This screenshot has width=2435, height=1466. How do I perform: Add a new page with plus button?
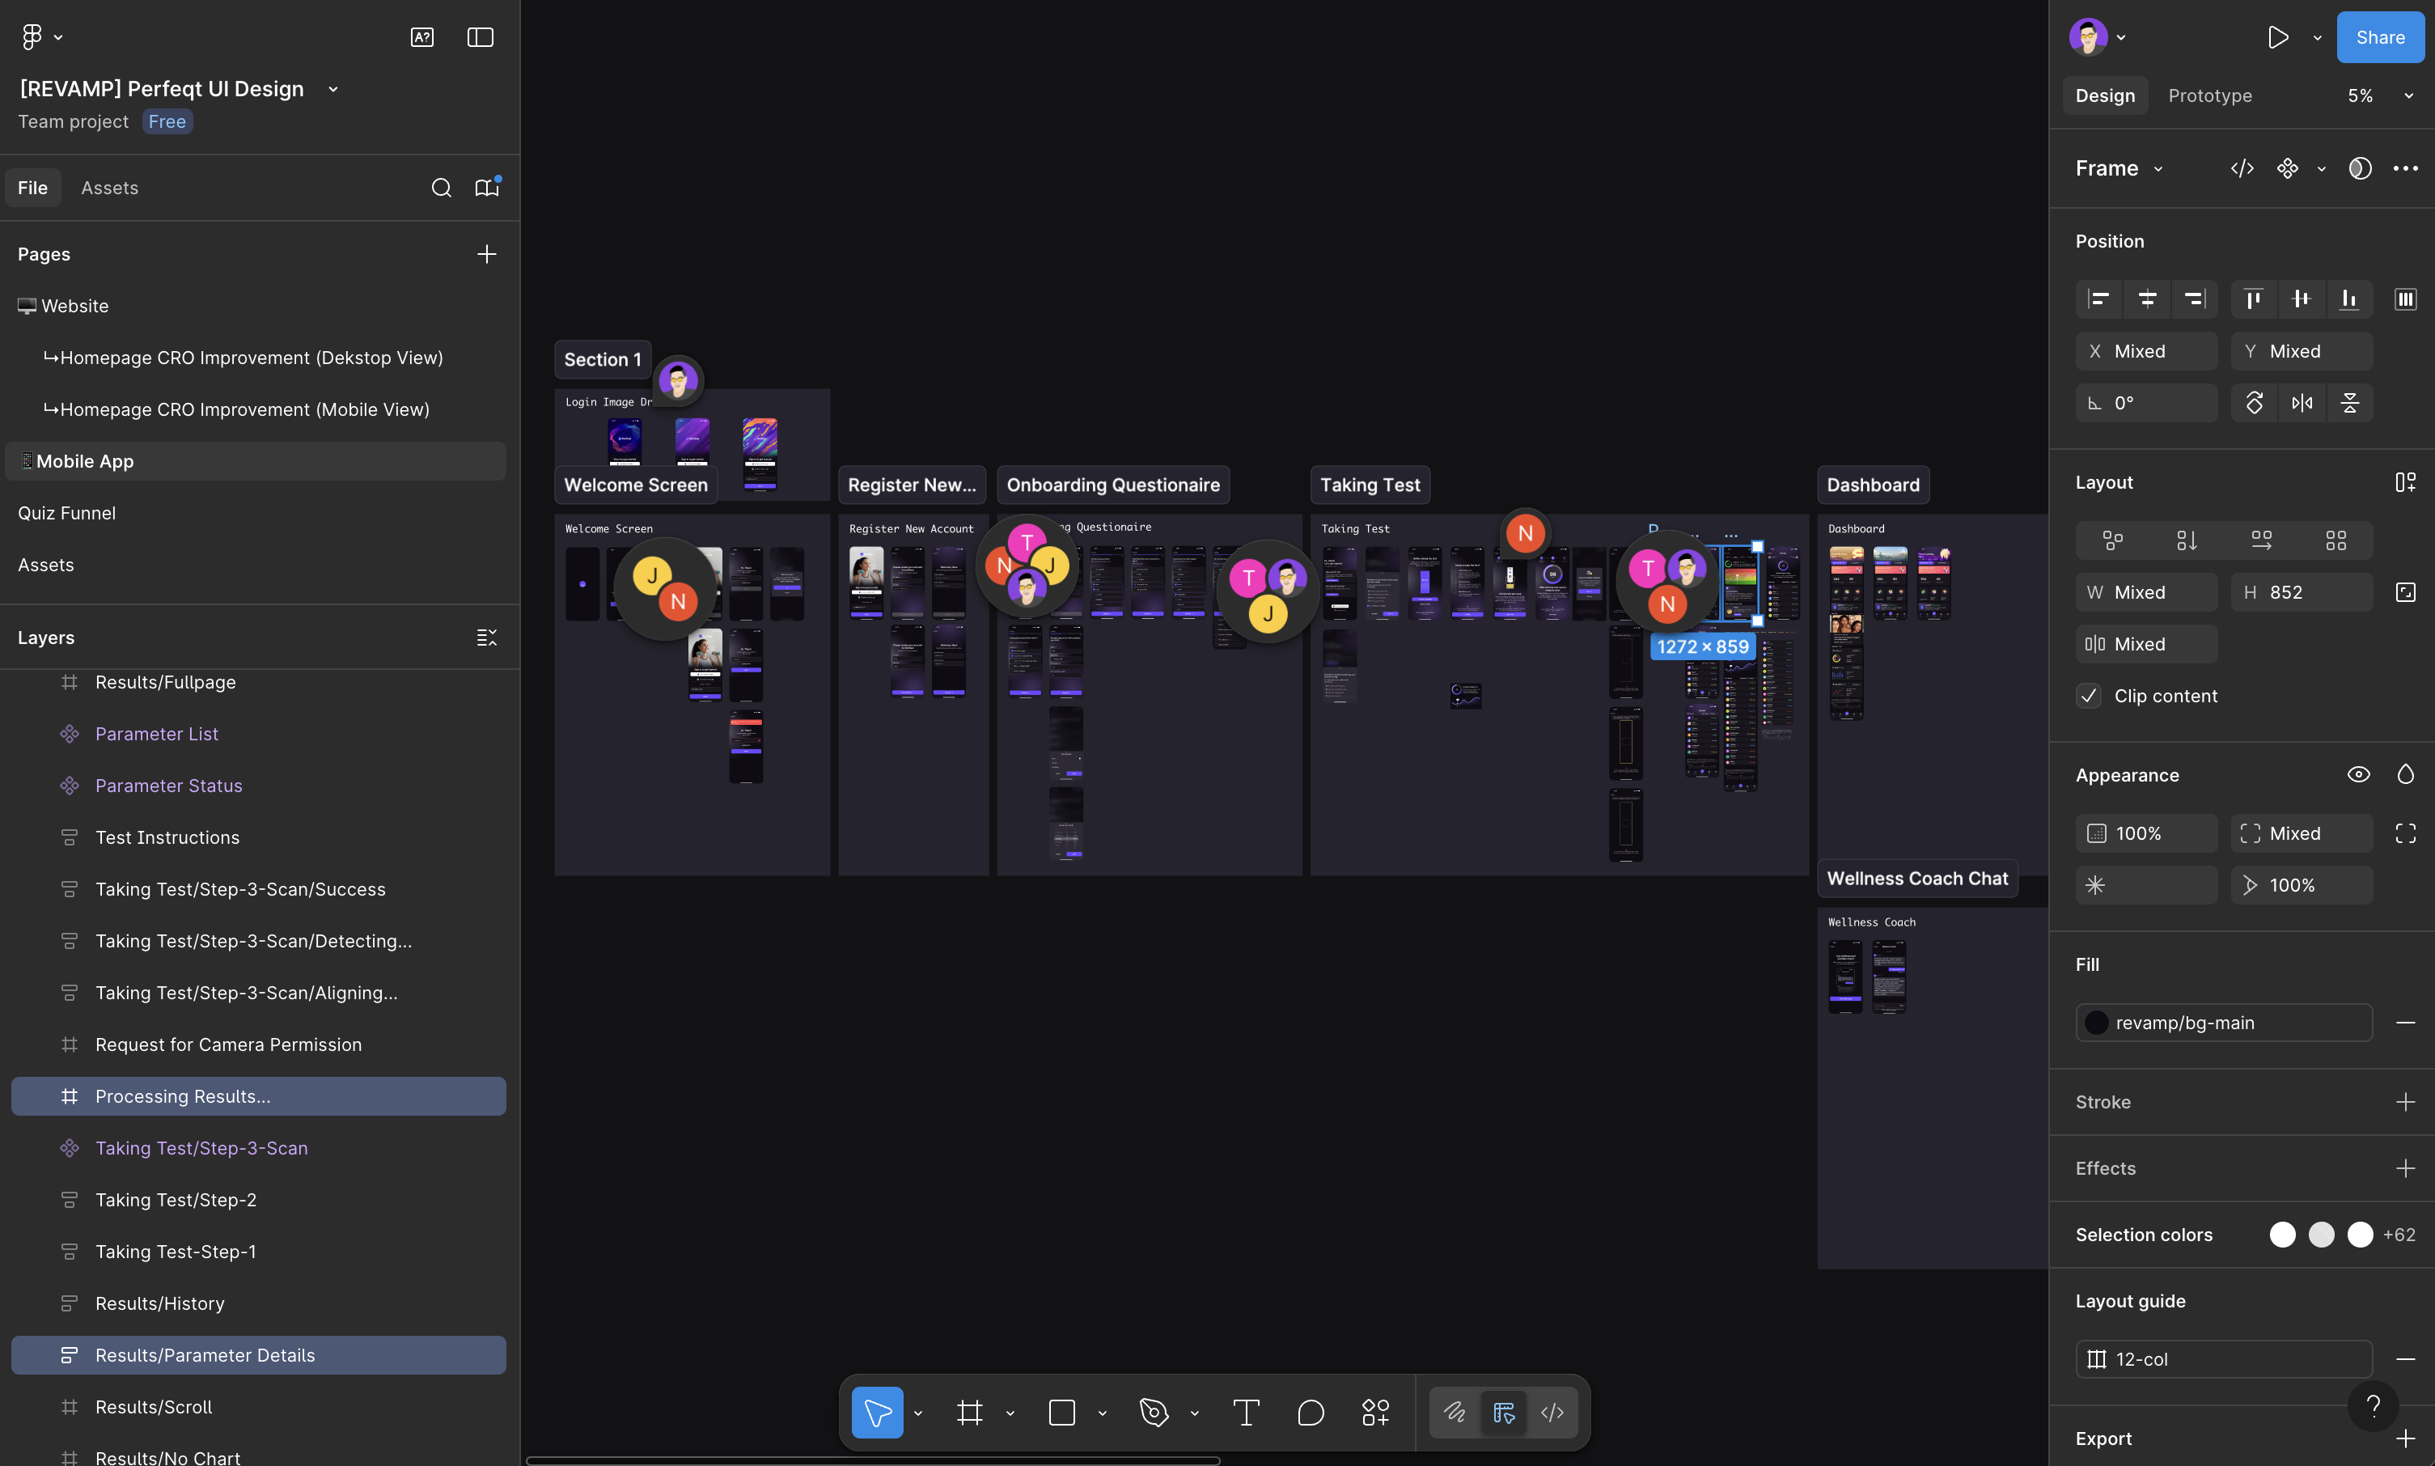point(486,254)
